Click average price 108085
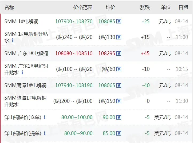The width and height of the screenshot is (193, 143). pyautogui.click(x=107, y=21)
